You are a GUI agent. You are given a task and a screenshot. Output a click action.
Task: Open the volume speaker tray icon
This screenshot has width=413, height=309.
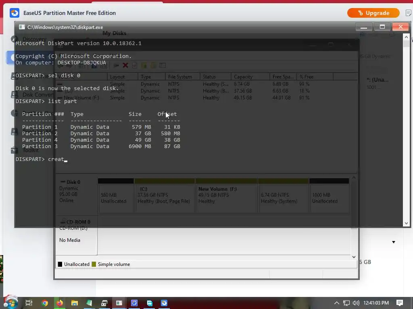click(x=356, y=303)
